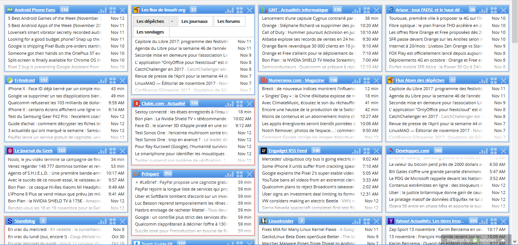Open the bar chart icon on Flux Atom des dépêches
The image size is (518, 245).
point(483,80)
